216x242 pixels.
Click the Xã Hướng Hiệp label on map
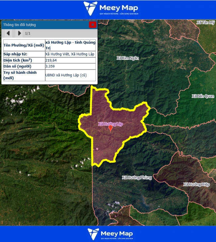pyautogui.click(x=196, y=184)
